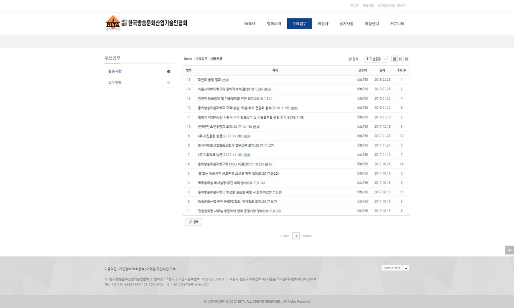Open the LANGUAGE selector at top
The image size is (514, 308).
pos(392,6)
